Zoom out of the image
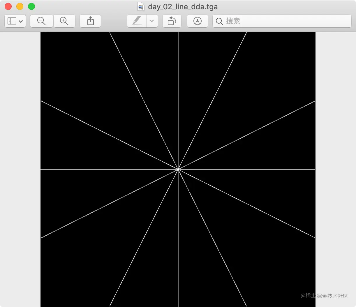Screen dimensions: 356x307 click(x=42, y=21)
